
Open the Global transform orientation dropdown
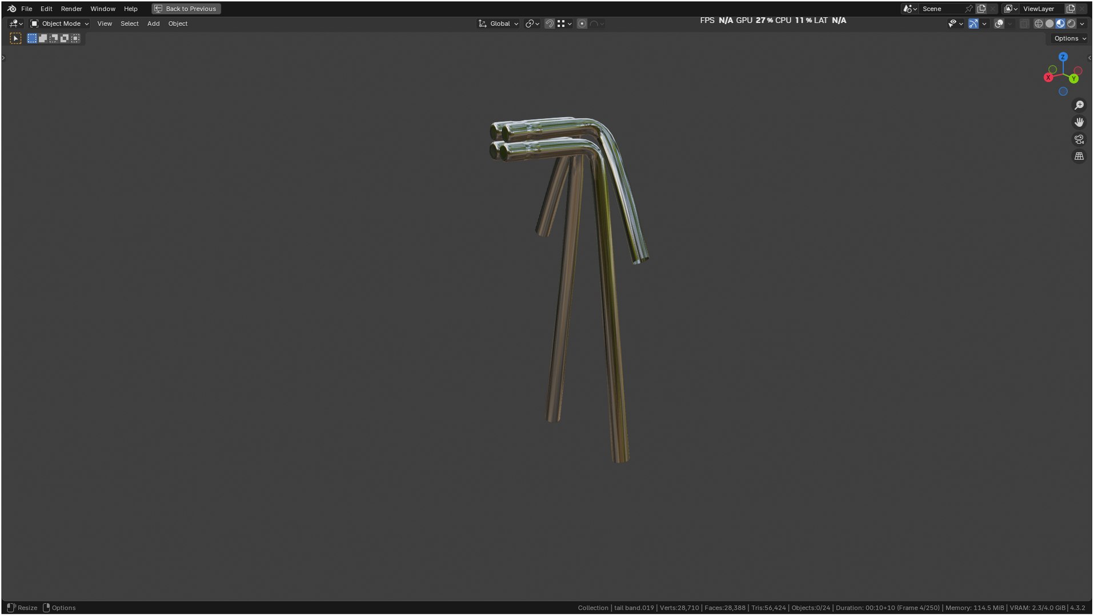tap(498, 23)
